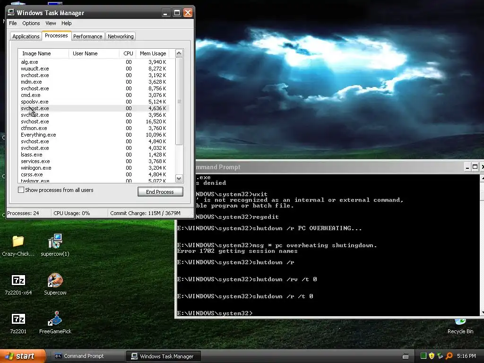Select the lsass.exe process row
Image resolution: width=484 pixels, height=363 pixels.
(x=94, y=155)
